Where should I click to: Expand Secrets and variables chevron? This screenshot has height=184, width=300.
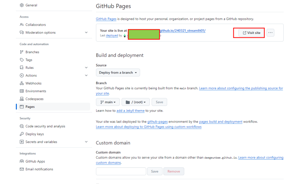[x=86, y=142]
